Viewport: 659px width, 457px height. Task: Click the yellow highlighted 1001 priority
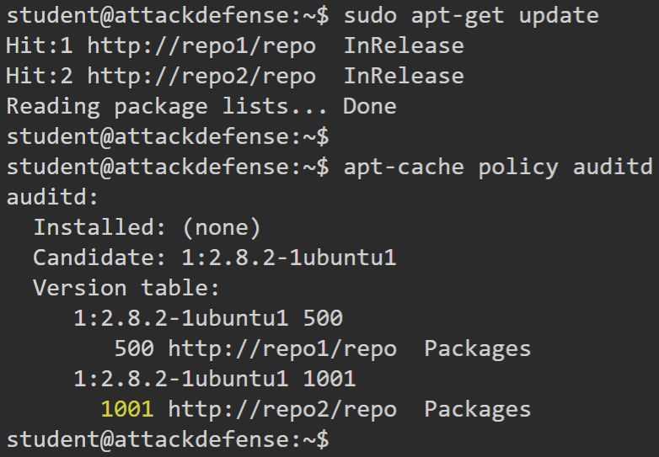[x=127, y=409]
